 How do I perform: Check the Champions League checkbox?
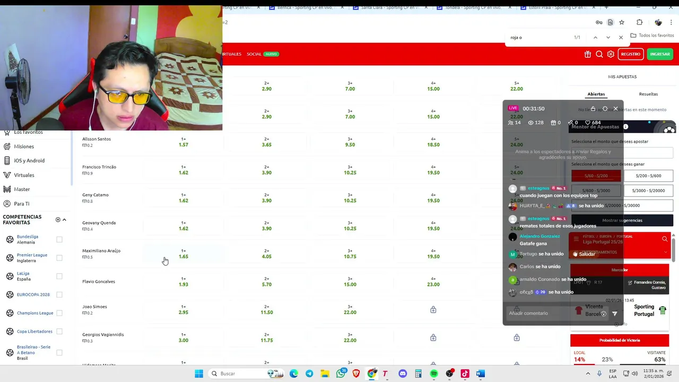[x=59, y=313]
